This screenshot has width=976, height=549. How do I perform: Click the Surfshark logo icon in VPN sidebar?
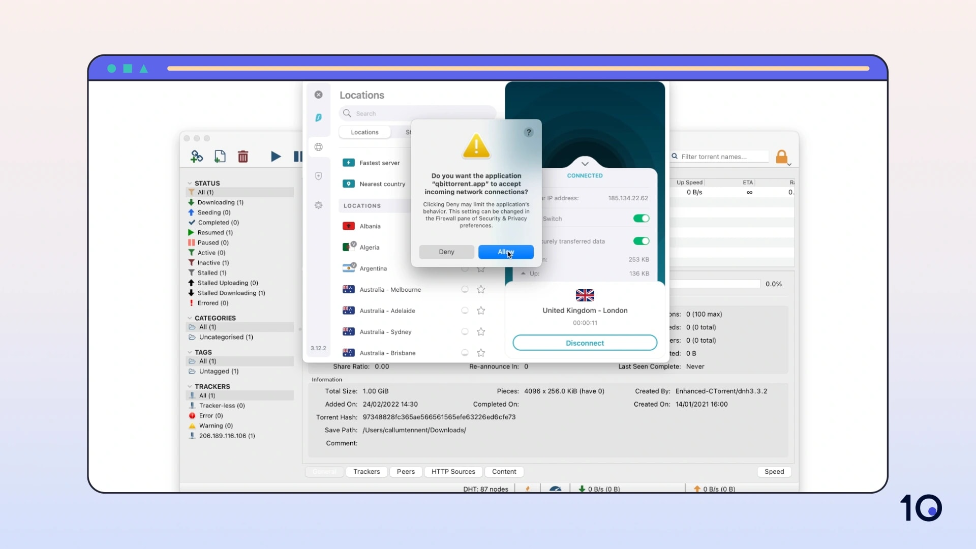(x=318, y=117)
